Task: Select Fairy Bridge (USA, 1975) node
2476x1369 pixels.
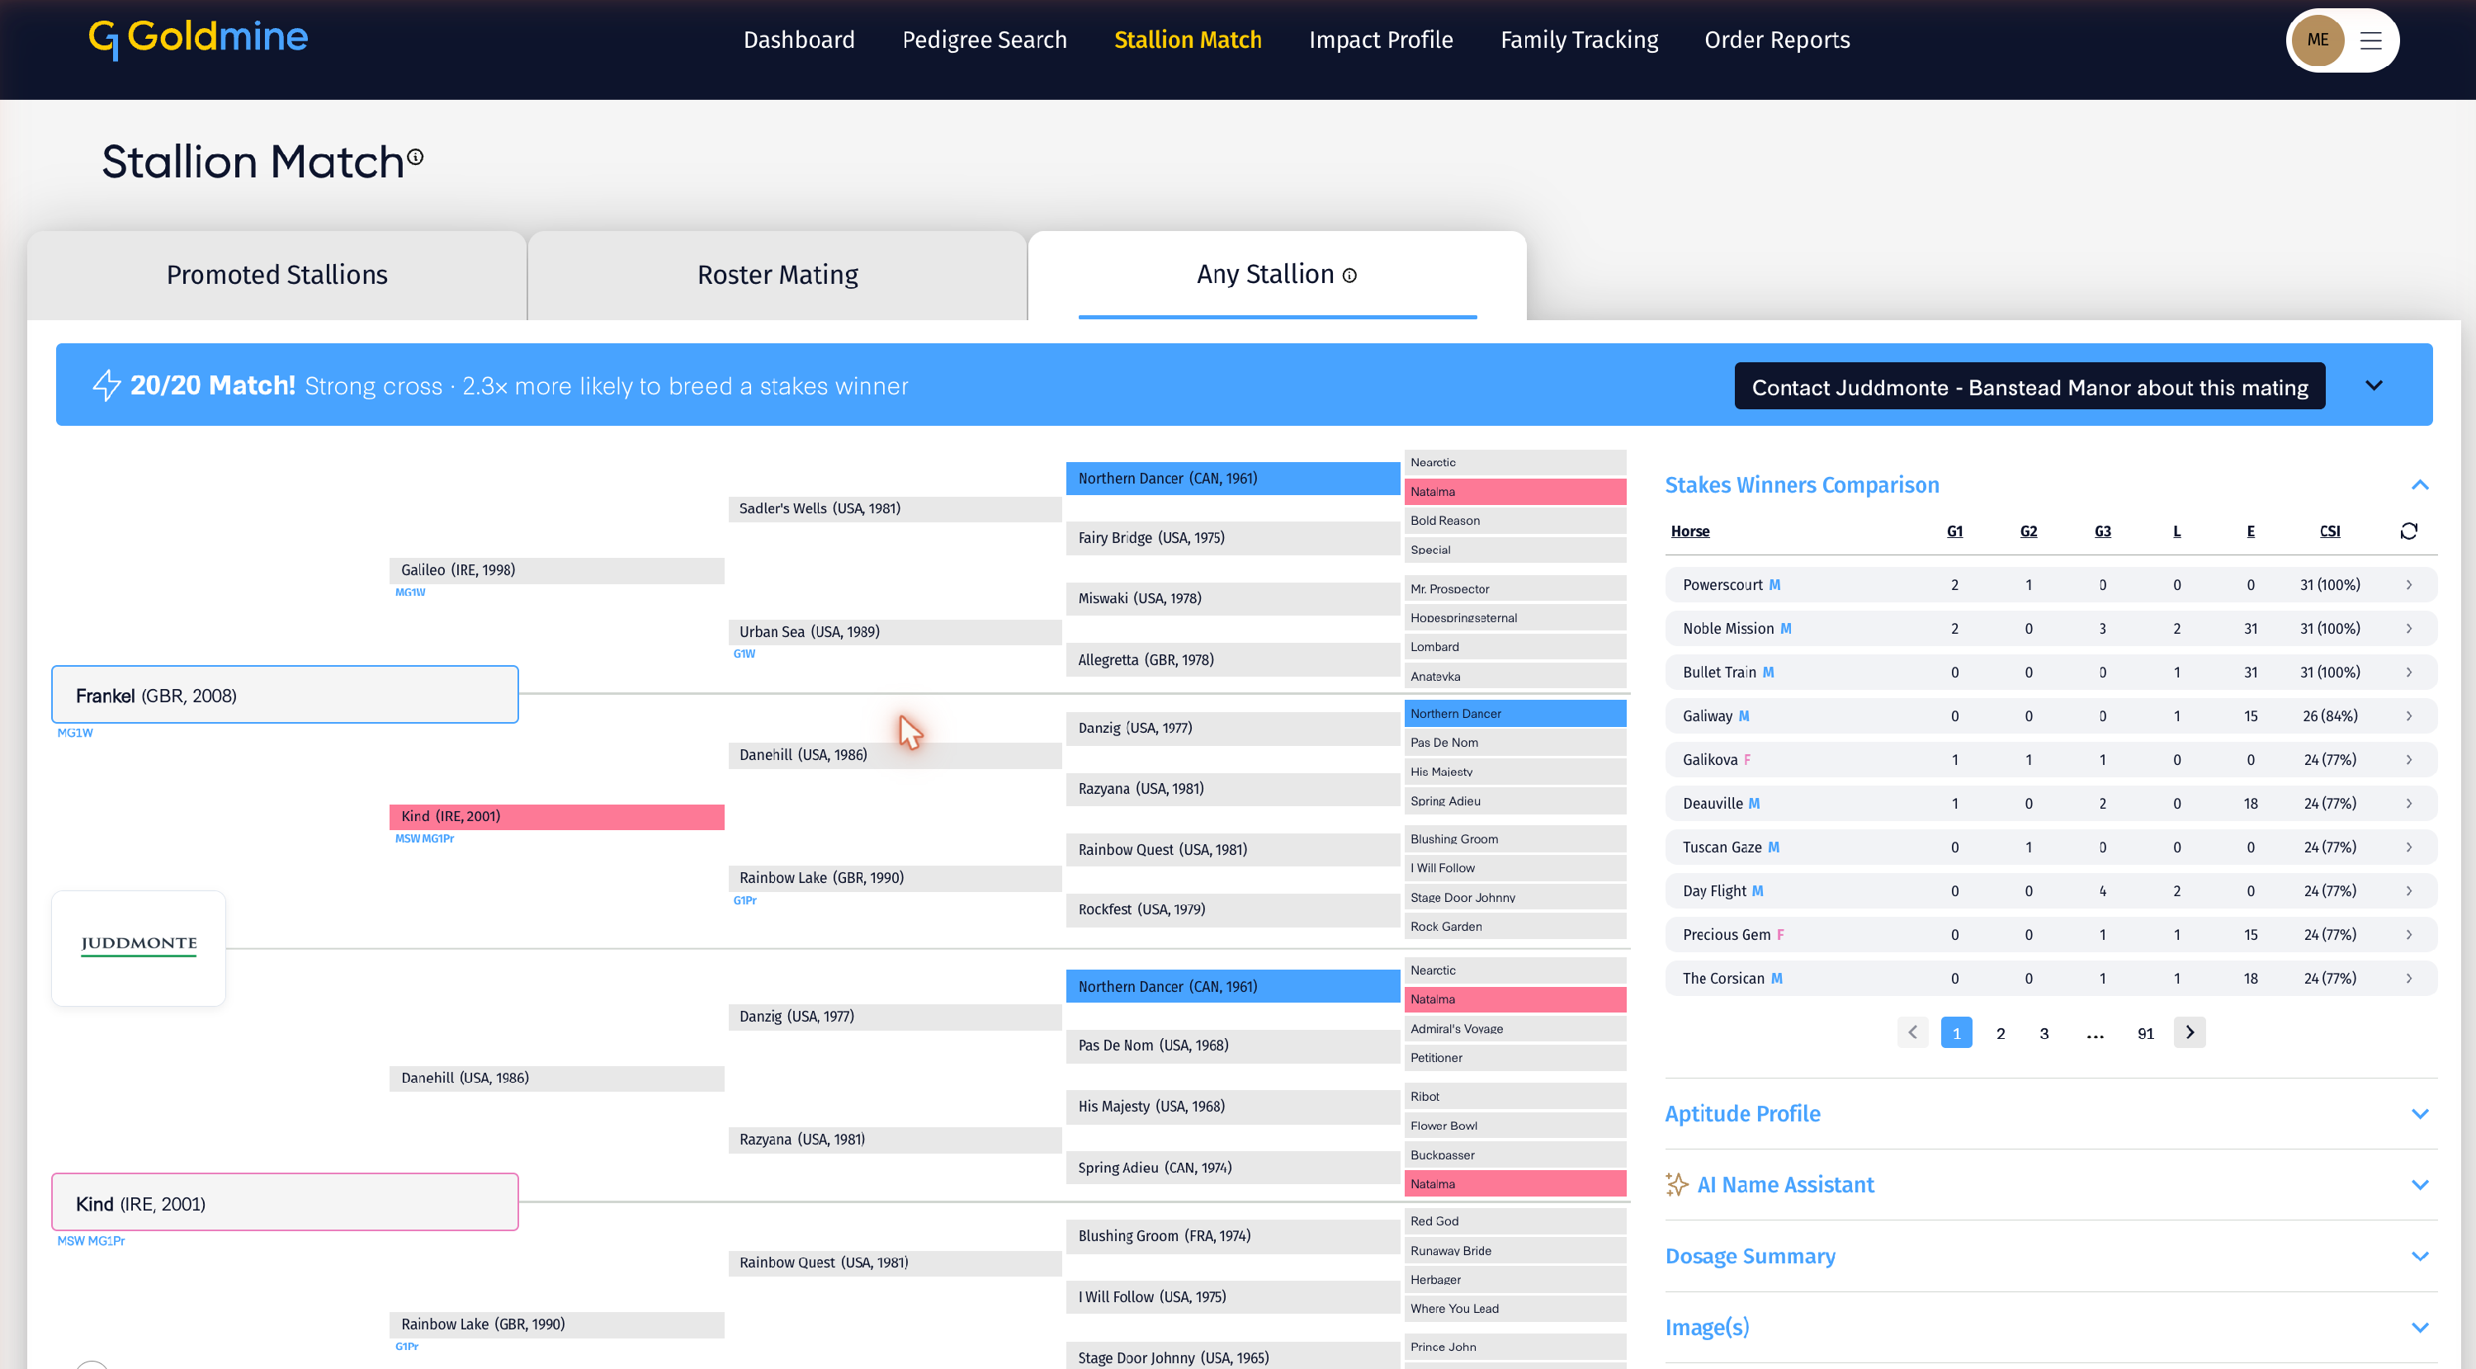Action: point(1232,538)
